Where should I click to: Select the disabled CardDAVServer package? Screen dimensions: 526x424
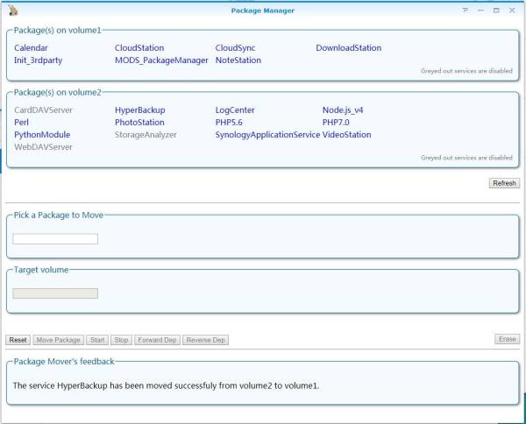[43, 110]
